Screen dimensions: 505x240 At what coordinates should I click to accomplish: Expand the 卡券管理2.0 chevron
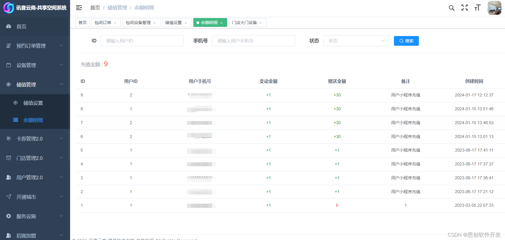click(61, 138)
